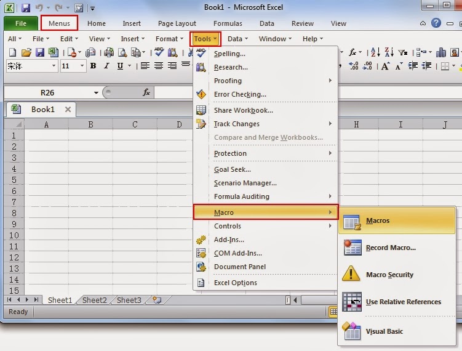Toggle Use Relative References in Macro submenu
462x351 pixels.
tap(397, 302)
